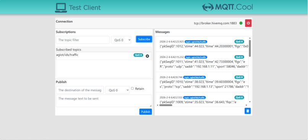308x140 pixels.
Task: Click the messages horizontal scrollbar thumb
Action: [x=166, y=105]
